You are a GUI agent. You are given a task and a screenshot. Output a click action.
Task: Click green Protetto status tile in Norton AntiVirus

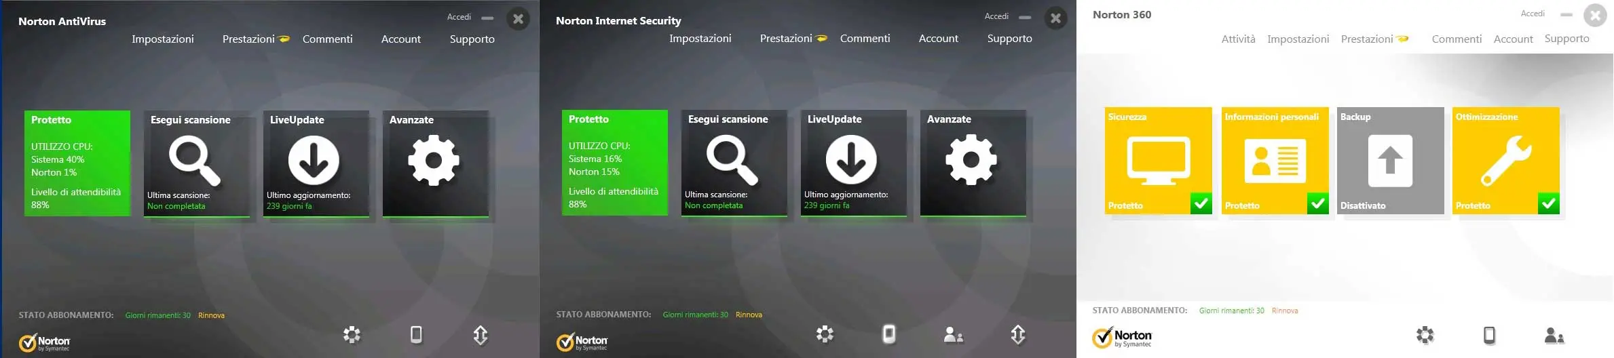(x=77, y=163)
